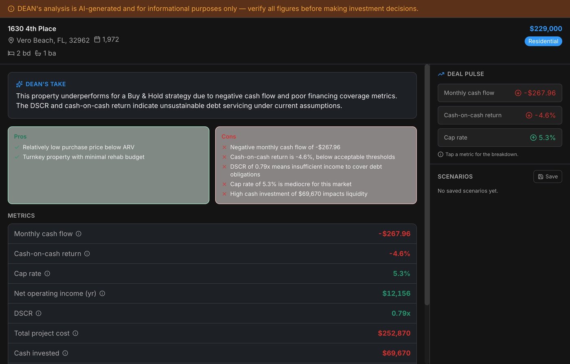The height and width of the screenshot is (364, 570).
Task: Click the Turnkey property with minimal rehab budget line
Action: click(83, 157)
